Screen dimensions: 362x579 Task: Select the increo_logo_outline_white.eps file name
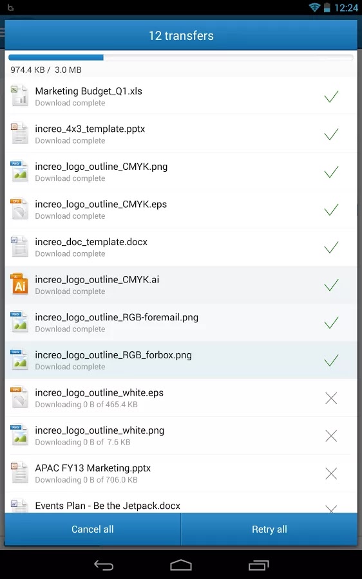(99, 392)
